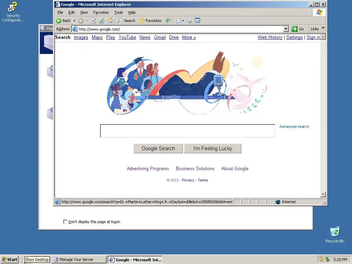This screenshot has height=264, width=352.
Task: Open the Search toolbar button
Action: pyautogui.click(x=126, y=21)
